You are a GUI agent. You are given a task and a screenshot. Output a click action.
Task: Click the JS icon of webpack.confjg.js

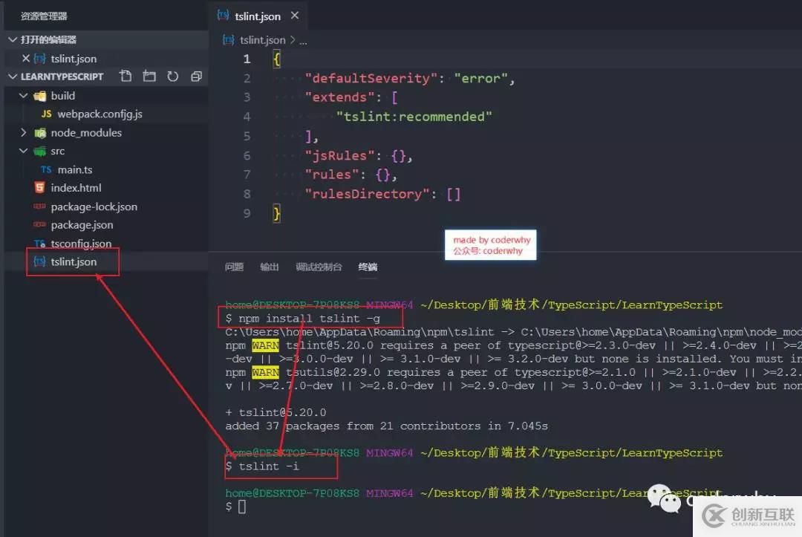coord(47,114)
